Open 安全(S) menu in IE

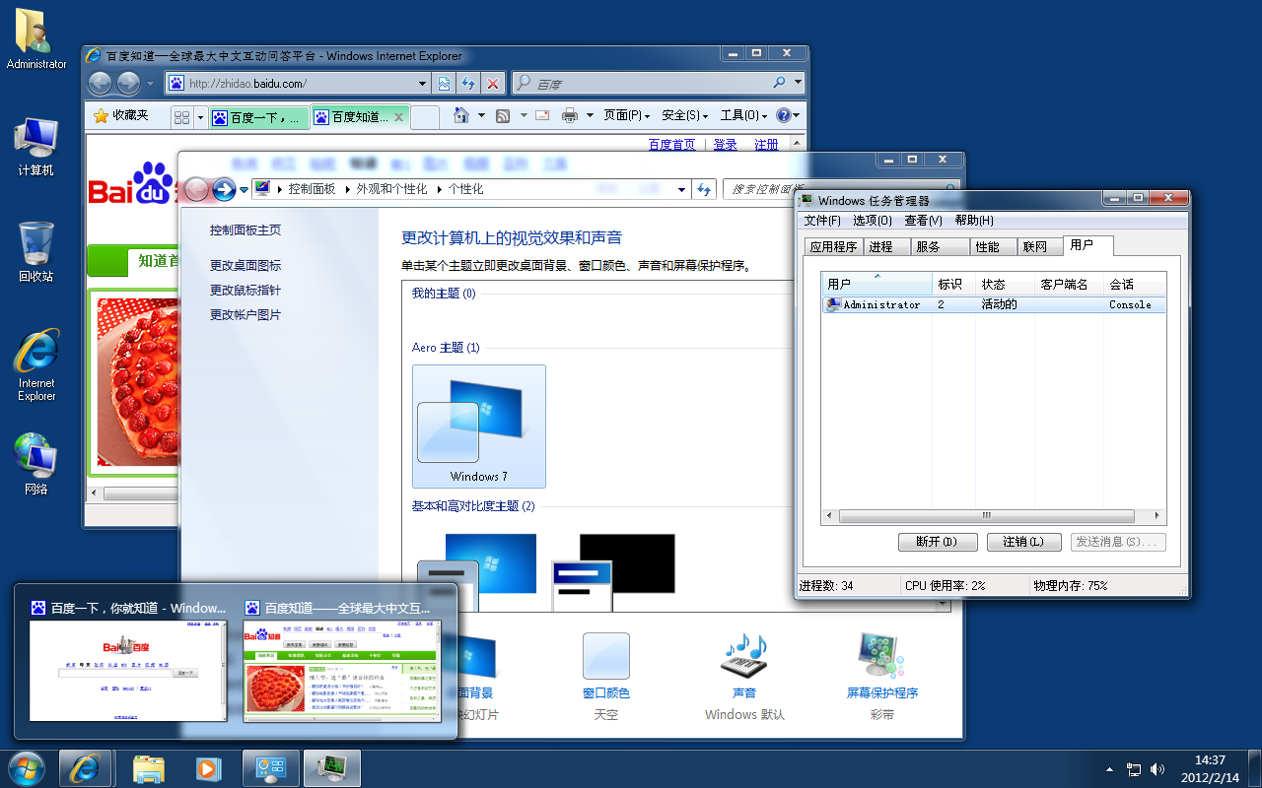(x=686, y=115)
